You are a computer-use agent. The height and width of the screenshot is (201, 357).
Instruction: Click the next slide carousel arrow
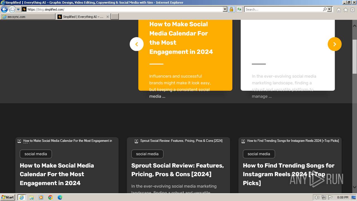(335, 44)
